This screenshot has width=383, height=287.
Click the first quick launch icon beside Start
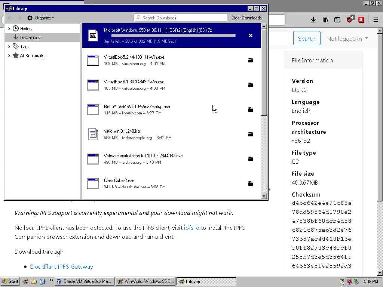tap(26, 282)
